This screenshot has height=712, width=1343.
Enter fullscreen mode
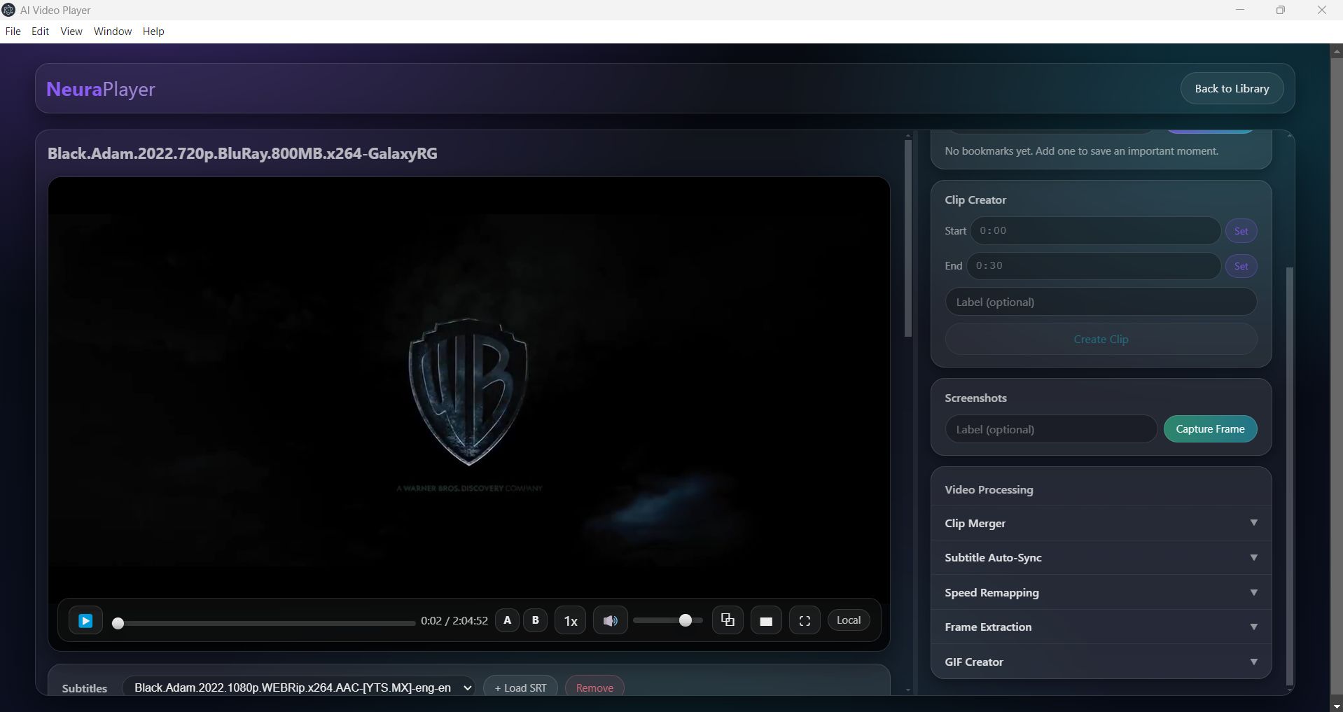[x=805, y=621]
